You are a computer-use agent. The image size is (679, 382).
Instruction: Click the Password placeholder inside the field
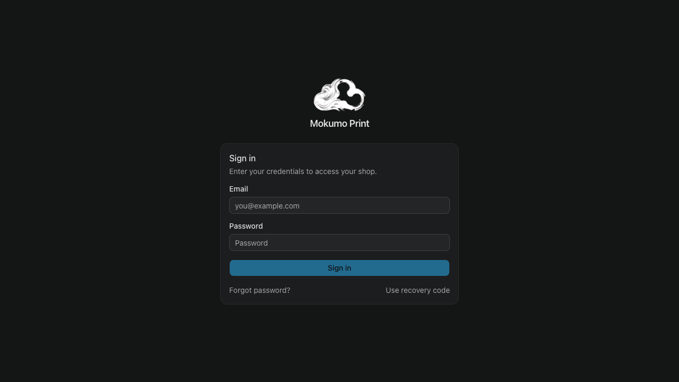pyautogui.click(x=251, y=243)
